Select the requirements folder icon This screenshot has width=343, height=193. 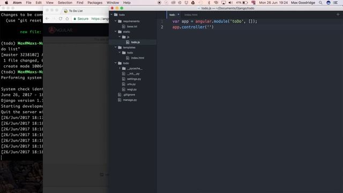coord(120,21)
